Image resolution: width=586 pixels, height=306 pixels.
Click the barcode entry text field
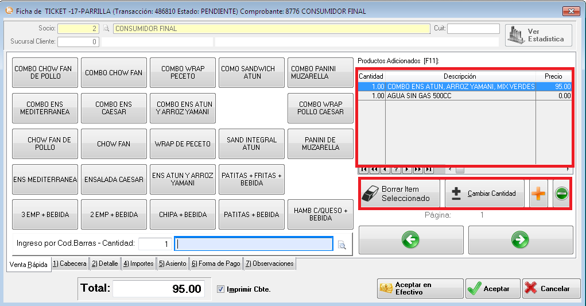click(x=254, y=244)
